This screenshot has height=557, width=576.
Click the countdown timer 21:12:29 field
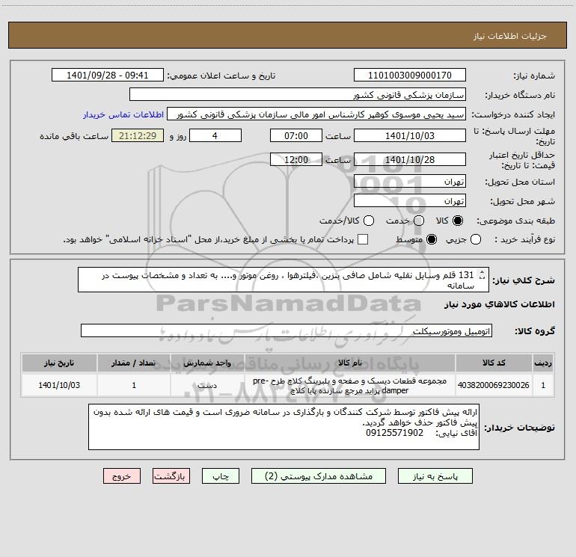pyautogui.click(x=138, y=136)
